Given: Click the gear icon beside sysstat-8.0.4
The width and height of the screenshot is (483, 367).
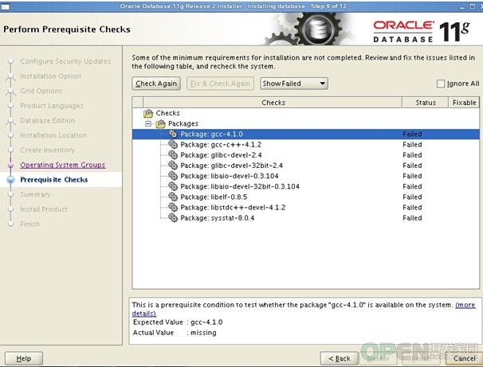Looking at the screenshot, I should click(x=173, y=217).
